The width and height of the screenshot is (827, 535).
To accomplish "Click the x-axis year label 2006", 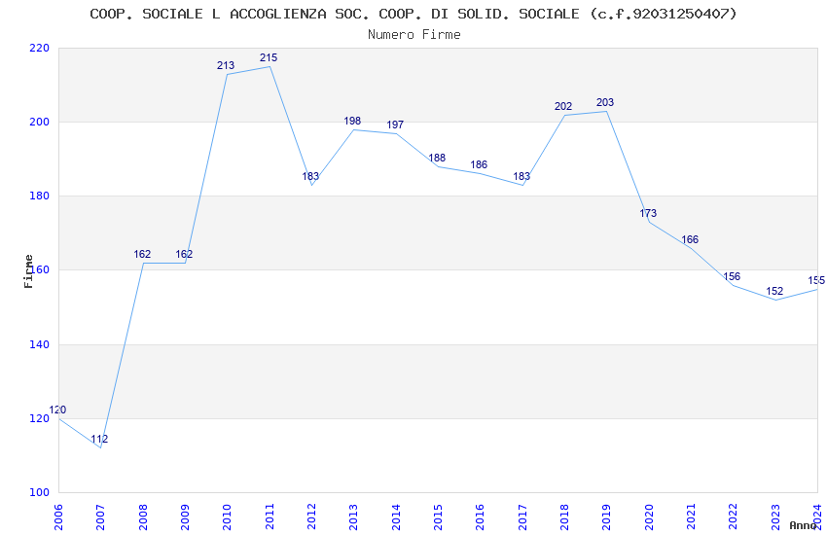I will click(58, 517).
